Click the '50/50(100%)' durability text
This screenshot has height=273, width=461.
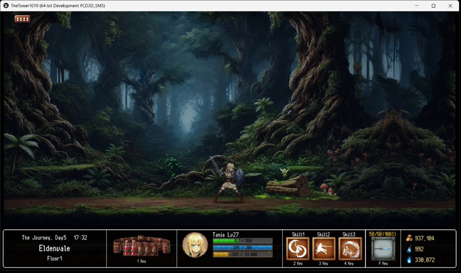click(x=383, y=234)
